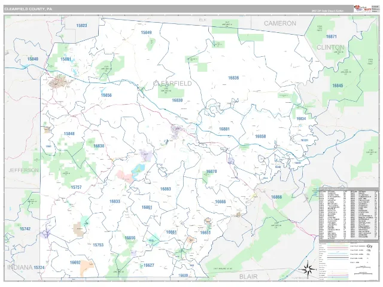Open the ZIP code index table
This screenshot has height=287, width=383.
pyautogui.click(x=349, y=213)
